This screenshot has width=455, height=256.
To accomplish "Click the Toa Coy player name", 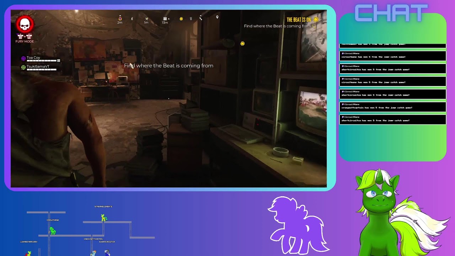I will coord(33,58).
